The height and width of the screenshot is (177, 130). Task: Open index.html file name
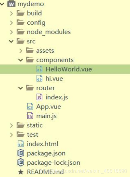click(43, 144)
